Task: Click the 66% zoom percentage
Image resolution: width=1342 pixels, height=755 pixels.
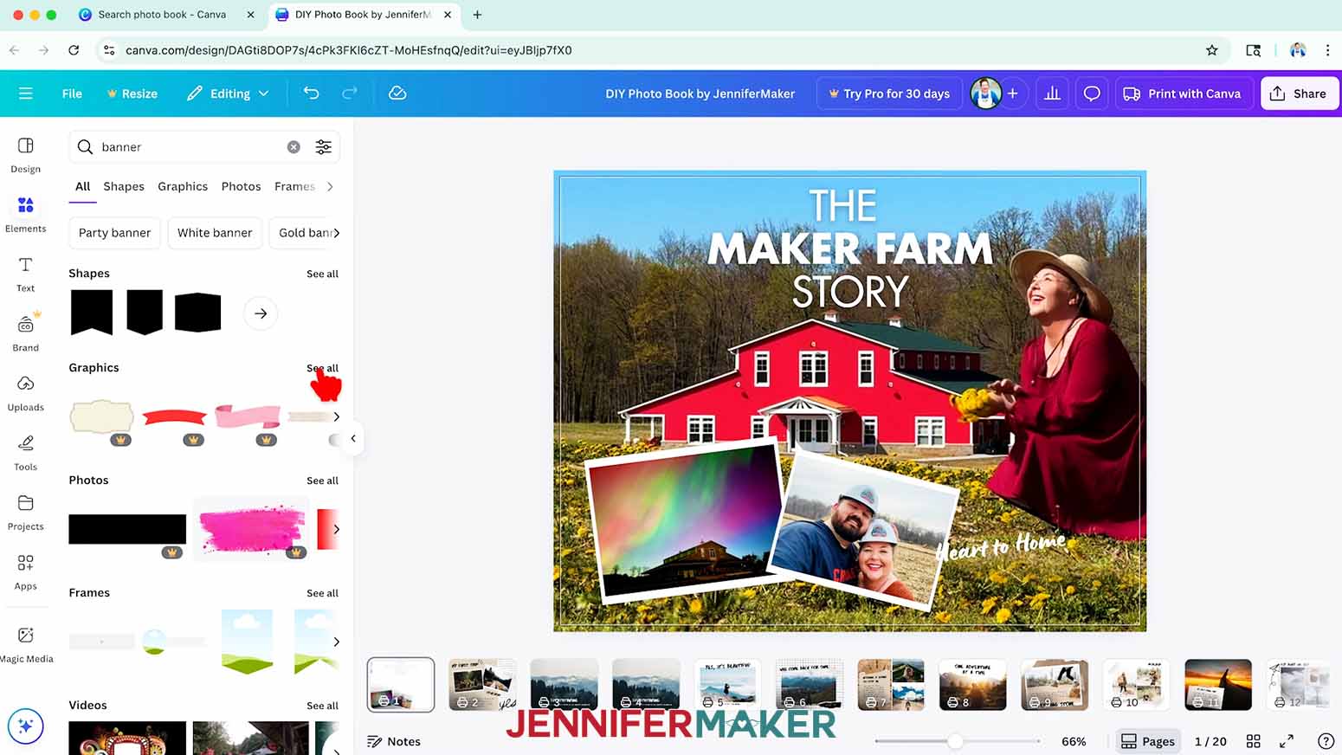Action: tap(1074, 741)
